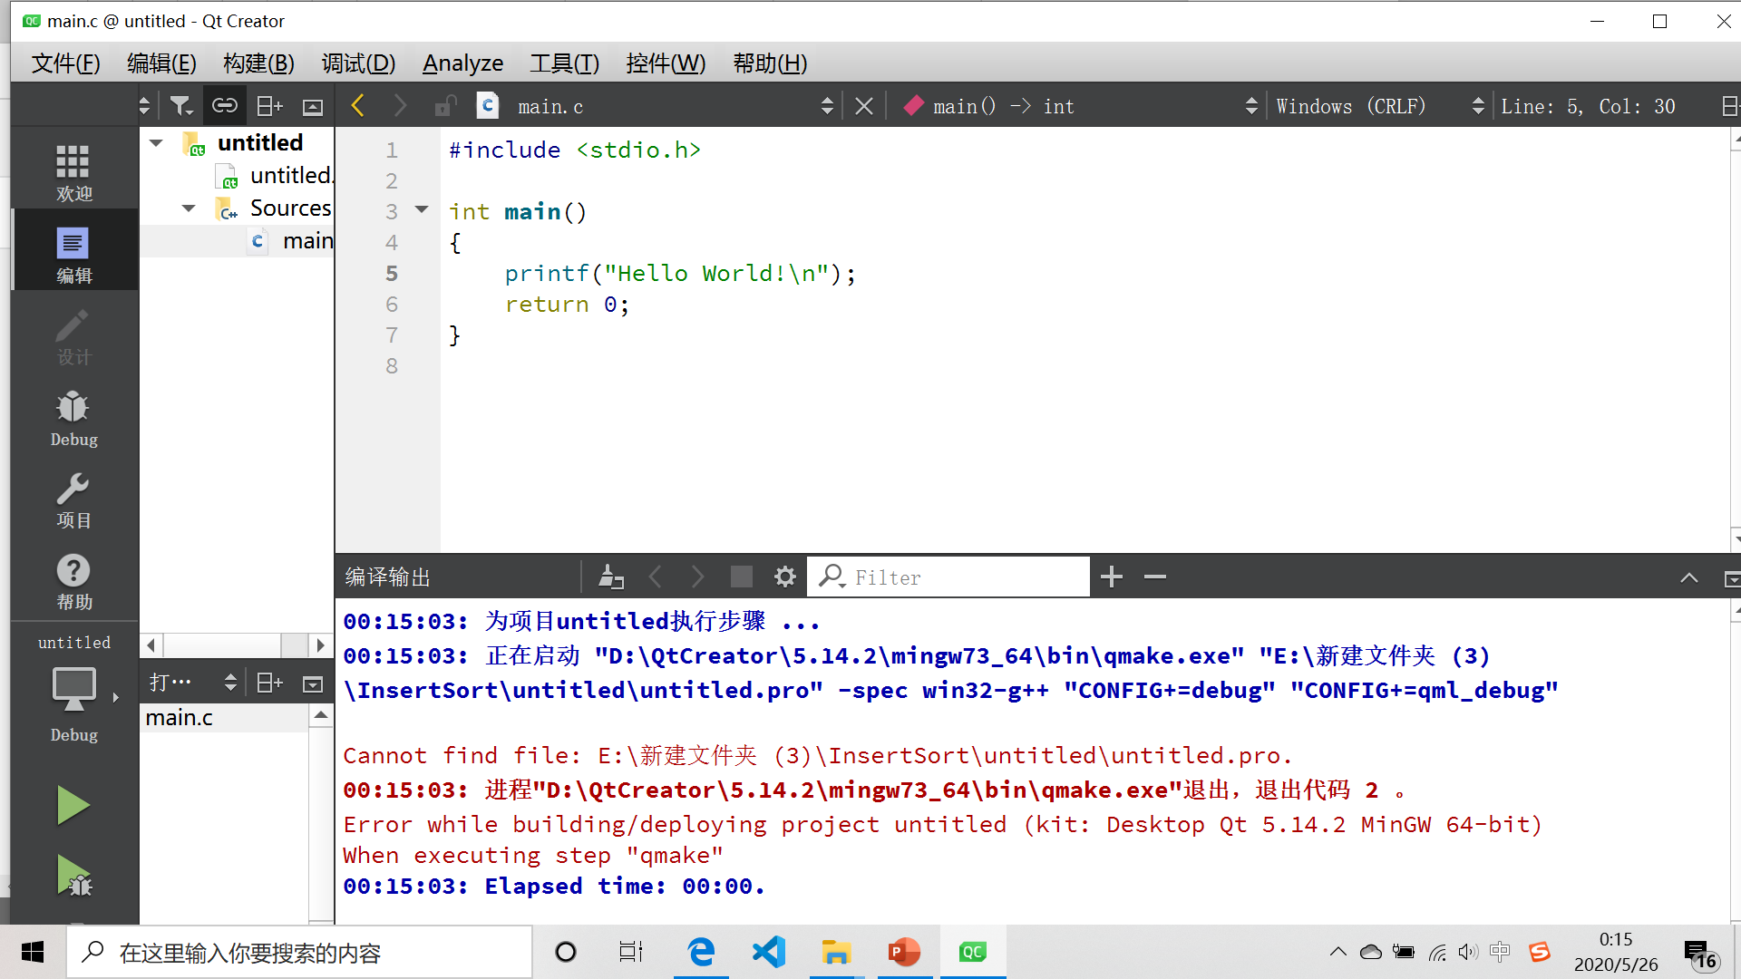Viewport: 1741px width, 979px height.
Task: Open the Help mode question icon
Action: (x=73, y=582)
